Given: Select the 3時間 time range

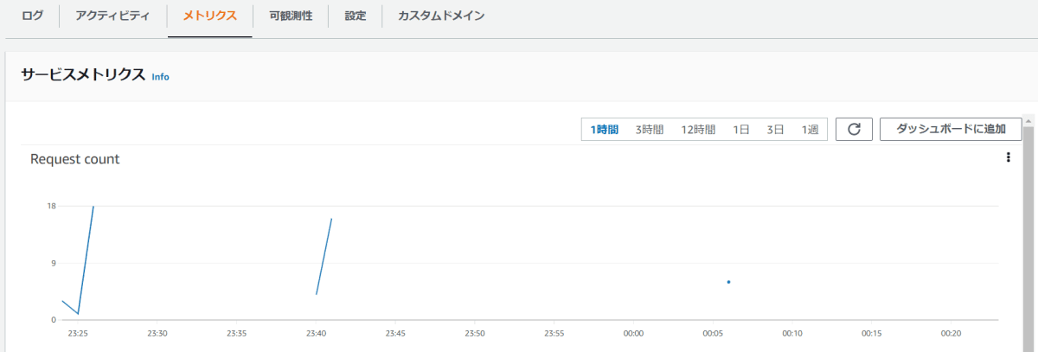Looking at the screenshot, I should [x=650, y=130].
